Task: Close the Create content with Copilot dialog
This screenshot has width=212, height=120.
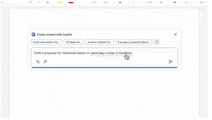Action: coord(175,34)
